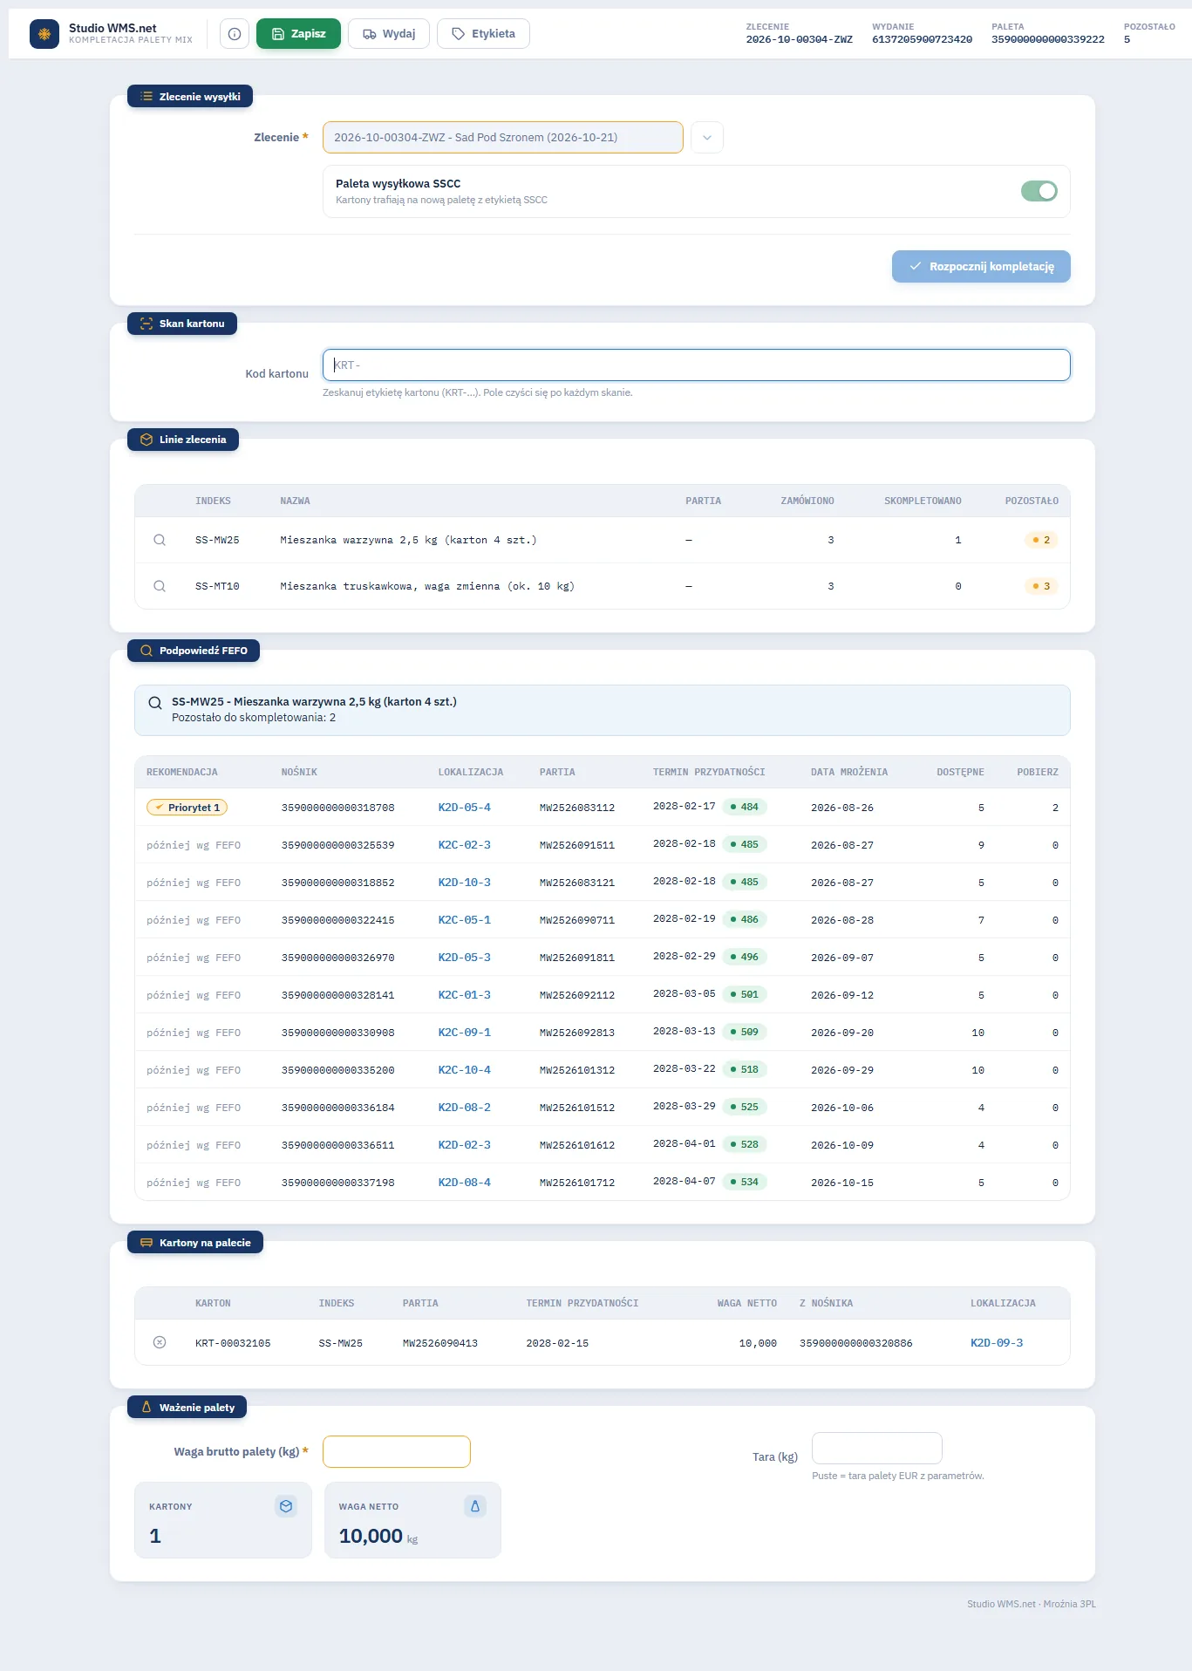
Task: Click pallet SSCC 359000000000339222 in header
Action: coord(1048,39)
